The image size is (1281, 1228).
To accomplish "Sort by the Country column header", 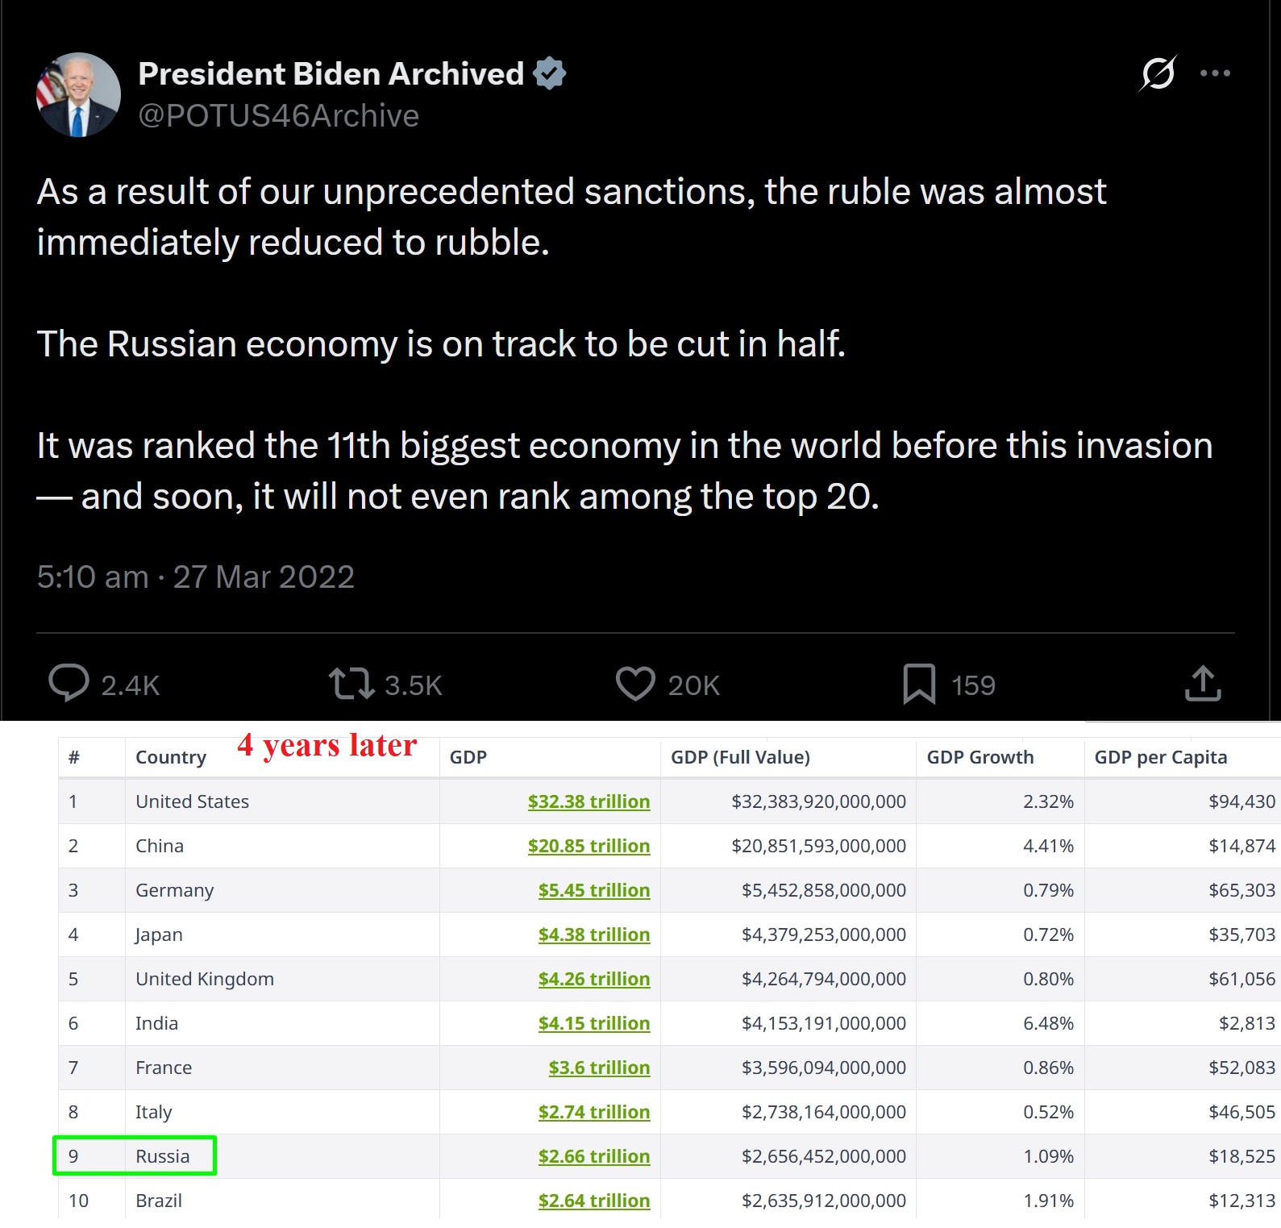I will click(x=171, y=757).
